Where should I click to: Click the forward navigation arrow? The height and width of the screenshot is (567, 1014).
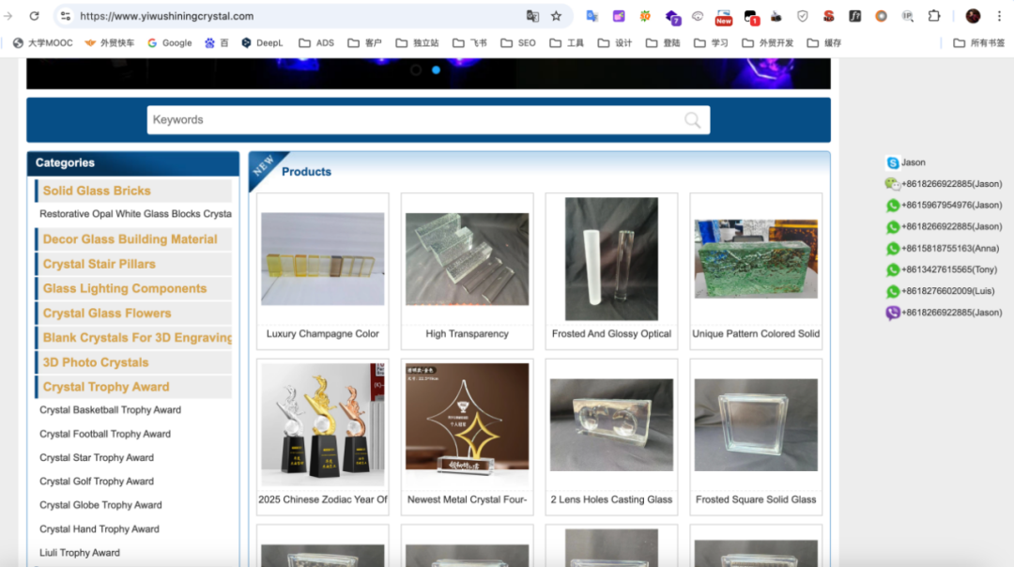8,16
